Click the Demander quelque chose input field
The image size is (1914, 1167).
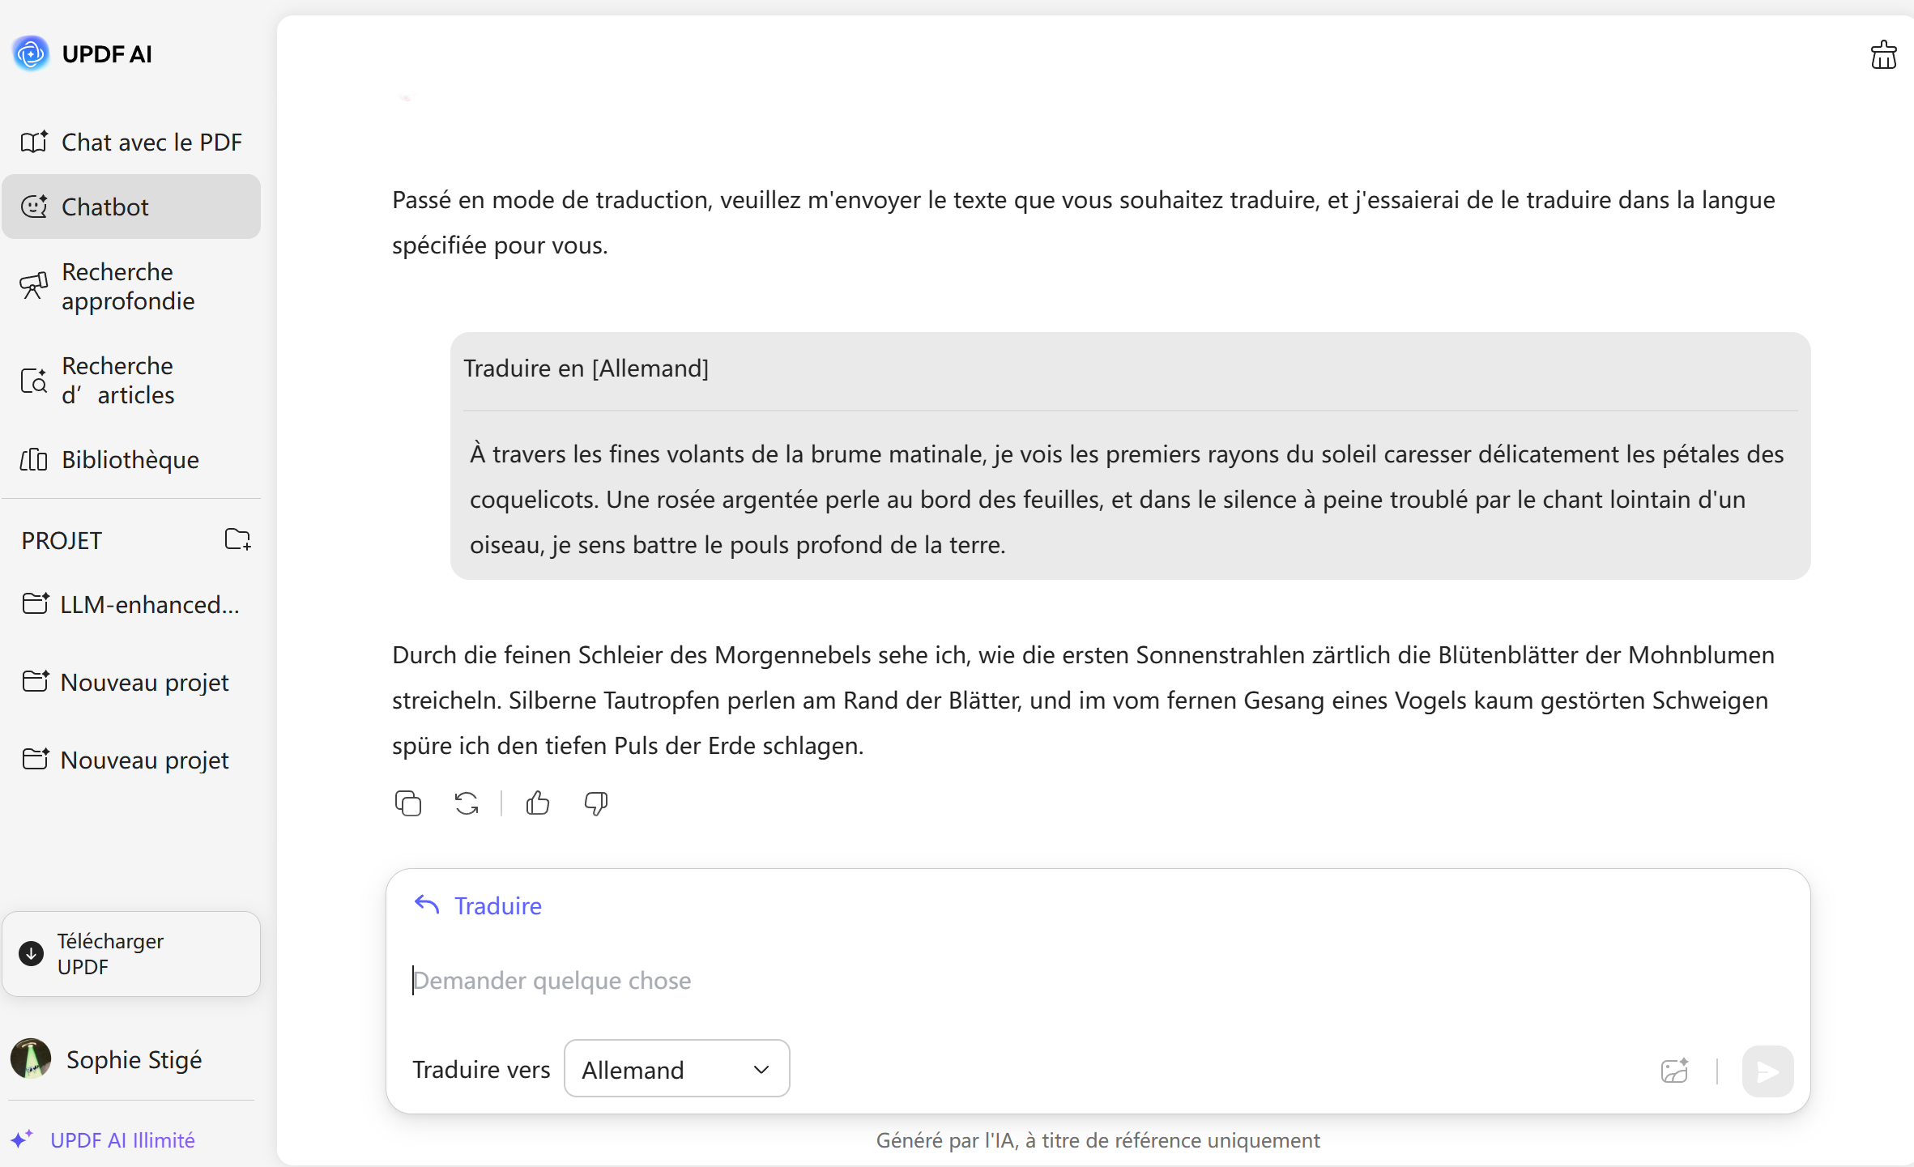click(x=729, y=980)
